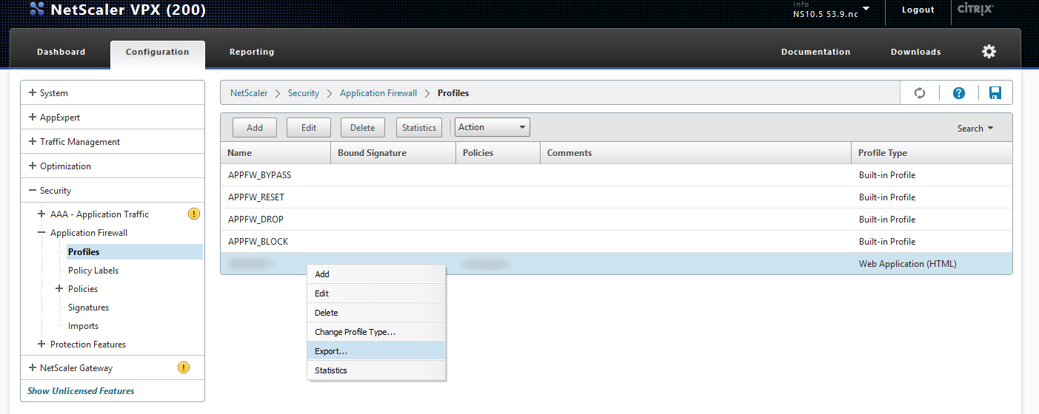This screenshot has width=1039, height=414.
Task: Choose Add in the context menu
Action: click(x=377, y=274)
